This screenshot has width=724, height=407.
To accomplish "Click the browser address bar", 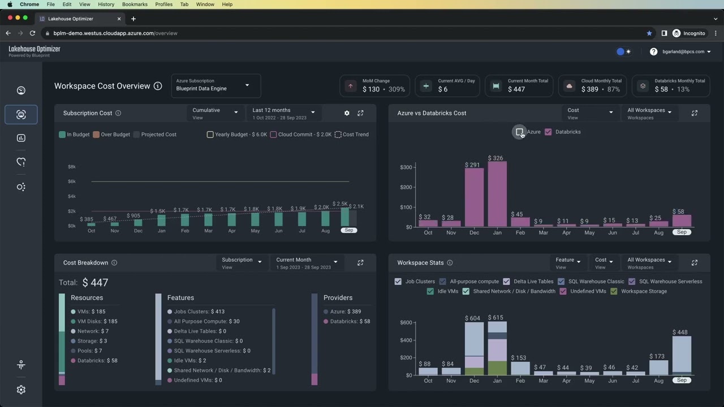I will click(345, 33).
